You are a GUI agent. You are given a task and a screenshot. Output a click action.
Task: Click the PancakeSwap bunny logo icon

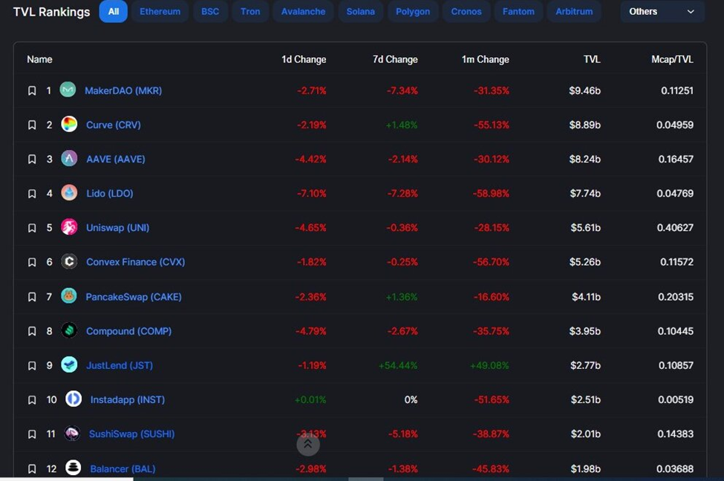pyautogui.click(x=69, y=296)
